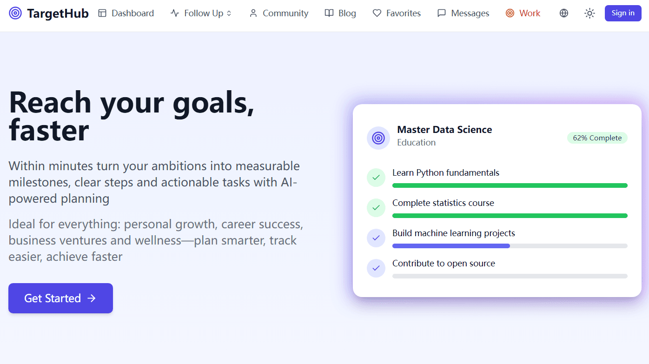Click the Build machine learning projects progress bar
Viewport: 649px width, 364px height.
tap(510, 246)
